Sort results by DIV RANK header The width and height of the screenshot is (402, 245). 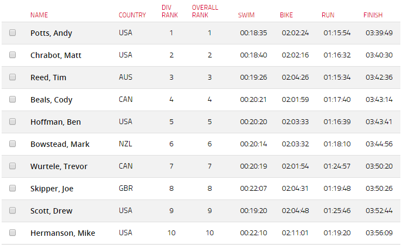click(170, 11)
